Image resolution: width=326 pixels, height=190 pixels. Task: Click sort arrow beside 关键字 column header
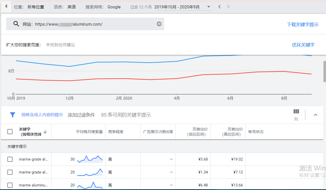pos(45,132)
